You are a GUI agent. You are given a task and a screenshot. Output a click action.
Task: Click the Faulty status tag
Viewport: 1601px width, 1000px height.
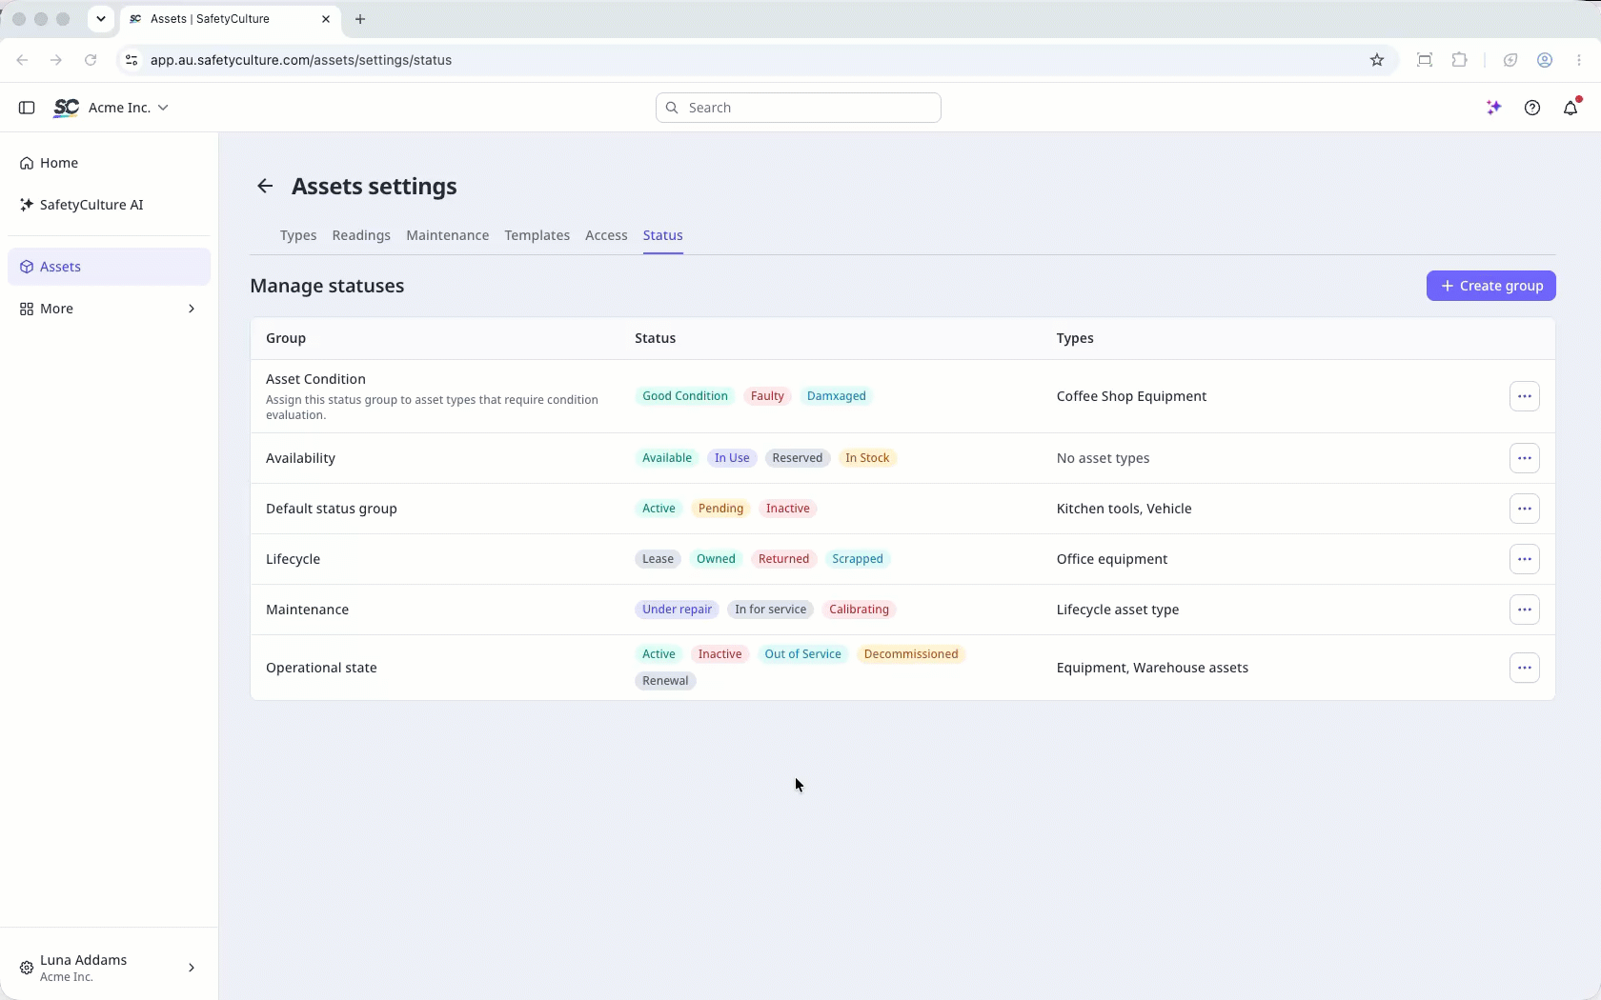(767, 396)
